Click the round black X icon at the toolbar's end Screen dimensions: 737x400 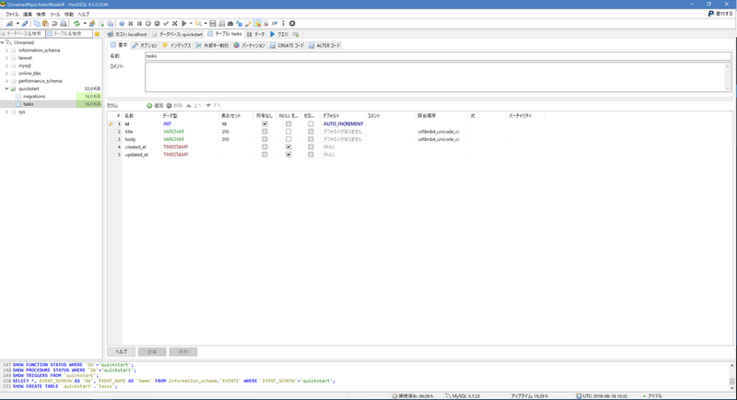point(292,23)
